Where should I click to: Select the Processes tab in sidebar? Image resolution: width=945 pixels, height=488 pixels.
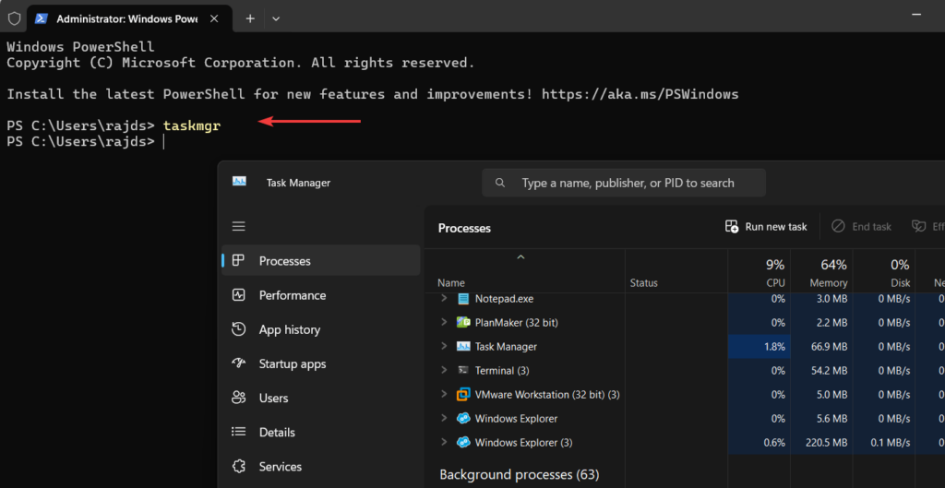(284, 261)
